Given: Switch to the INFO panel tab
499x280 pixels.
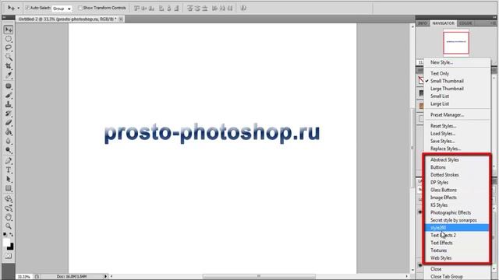Looking at the screenshot, I should 423,23.
